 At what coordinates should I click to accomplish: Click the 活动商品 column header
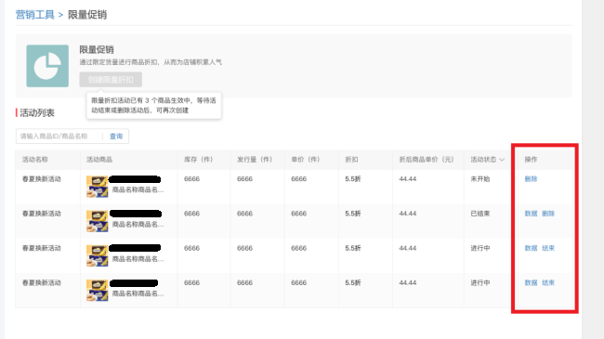click(99, 159)
